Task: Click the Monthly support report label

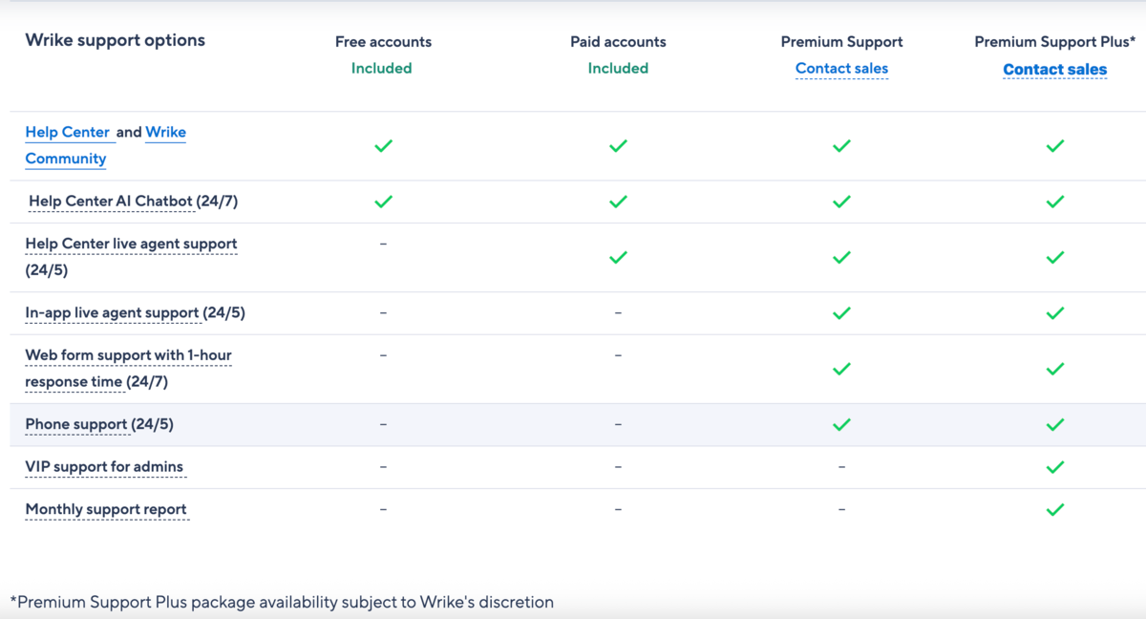Action: point(106,509)
